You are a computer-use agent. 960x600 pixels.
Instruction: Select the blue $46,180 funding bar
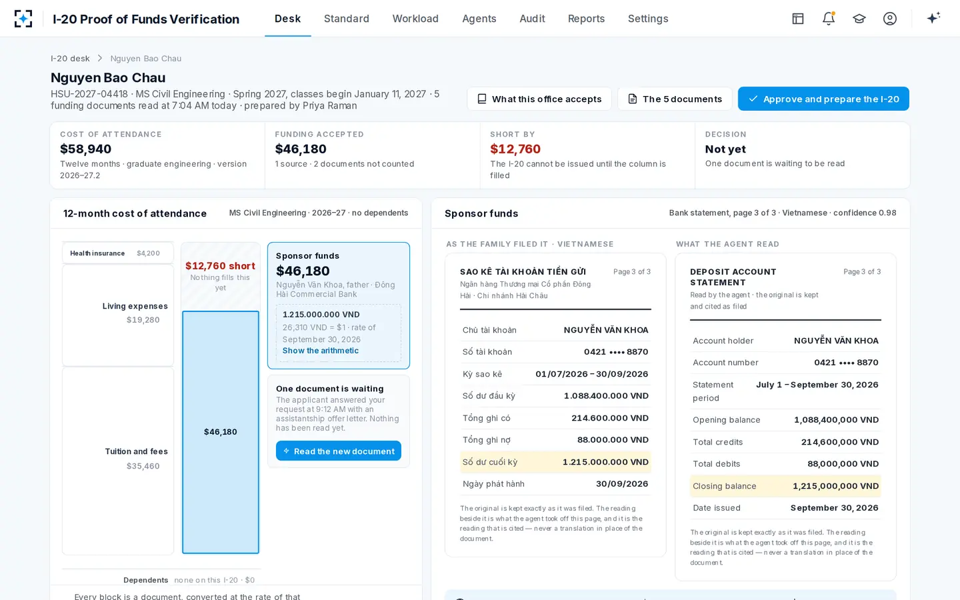pos(221,432)
